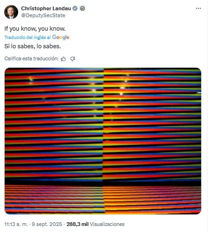Open Christopher Landau's profile avatar
This screenshot has width=210, height=232.
tap(11, 12)
